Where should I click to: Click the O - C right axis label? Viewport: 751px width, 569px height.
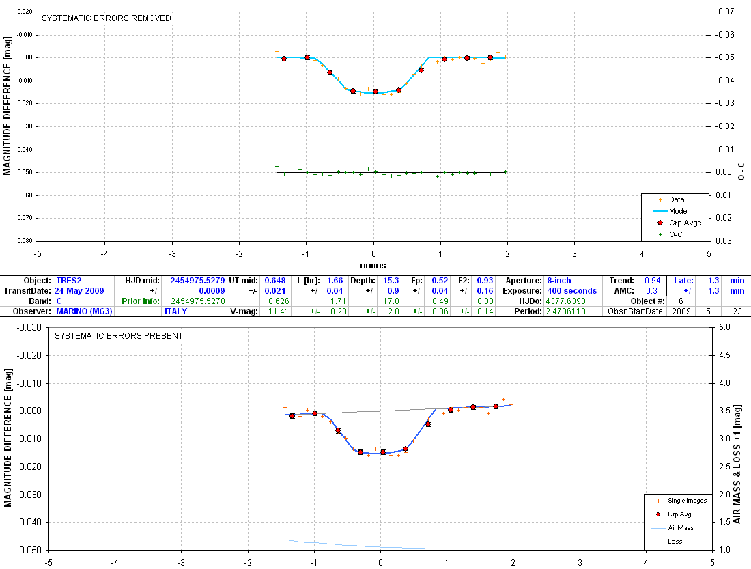point(741,171)
